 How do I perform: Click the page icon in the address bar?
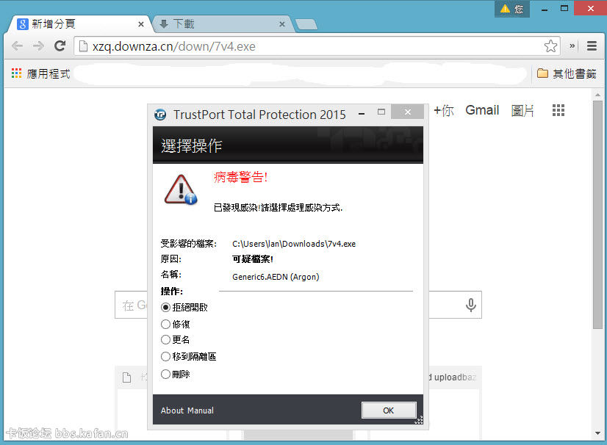[x=83, y=46]
